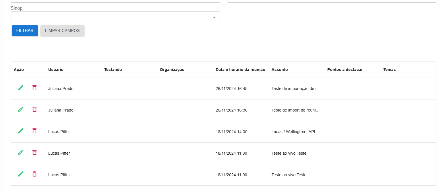
Task: Click the truncated 'Teste de importação de r...' subject
Action: 296,89
